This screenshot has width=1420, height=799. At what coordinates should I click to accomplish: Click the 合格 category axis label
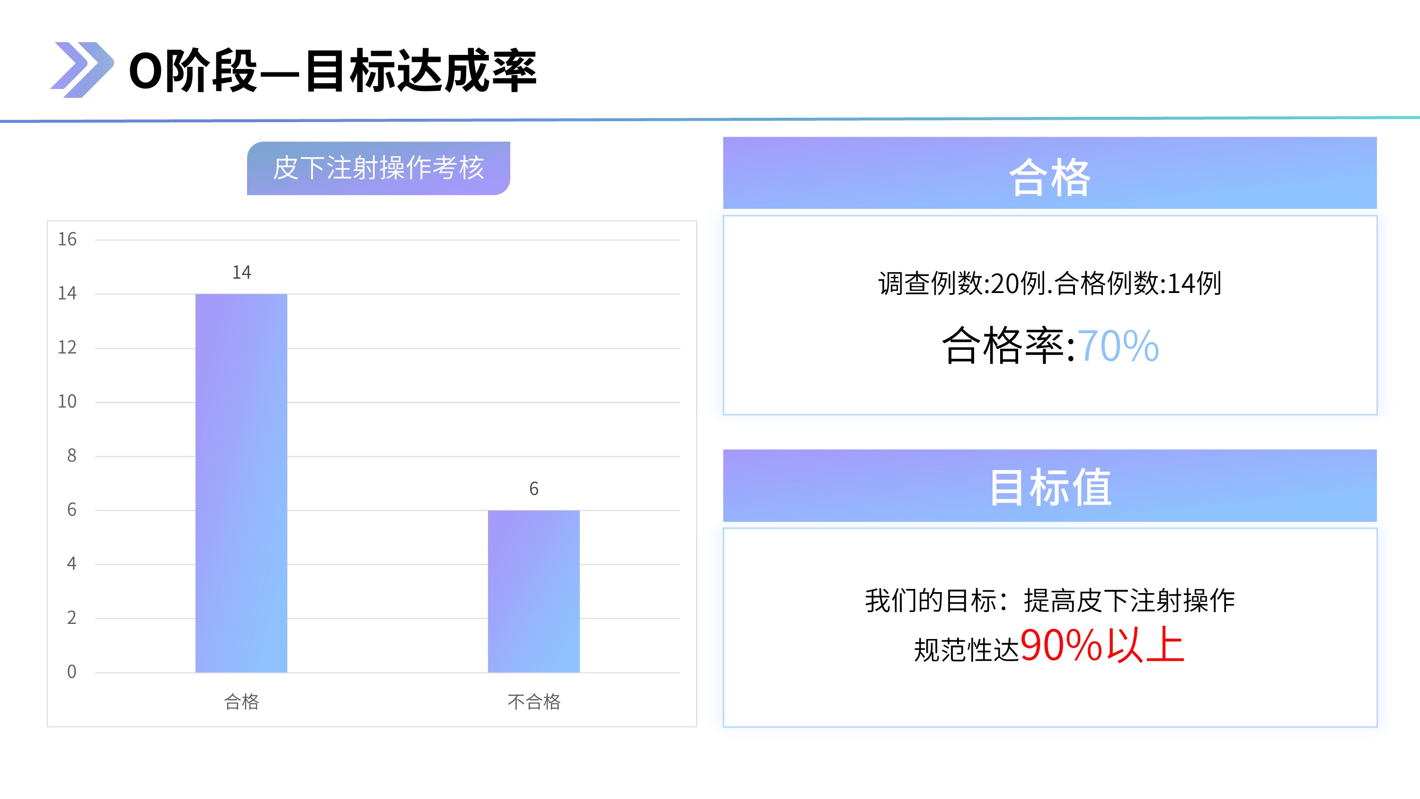[x=241, y=701]
